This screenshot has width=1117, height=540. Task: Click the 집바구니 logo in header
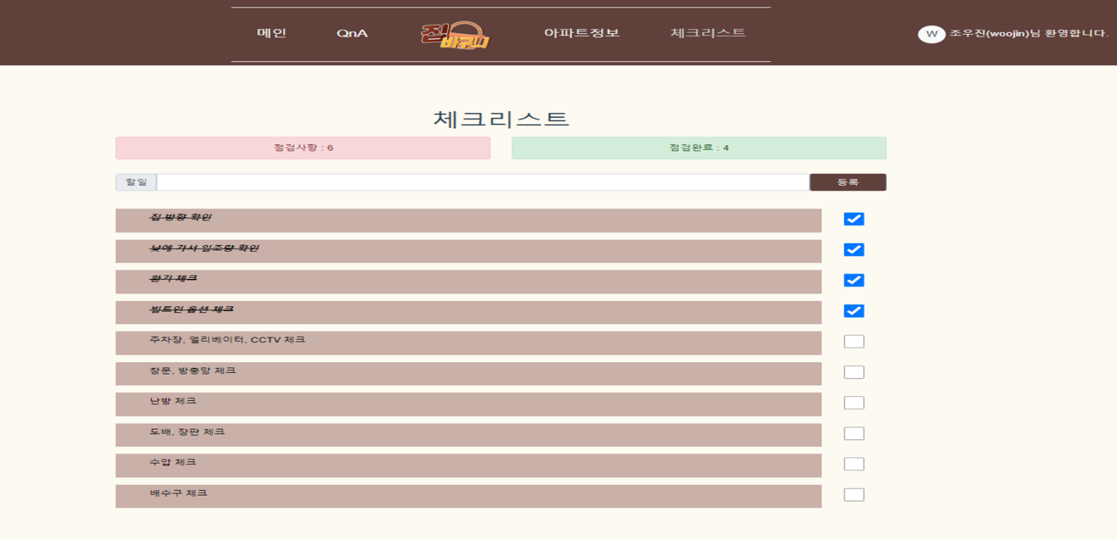(x=454, y=35)
